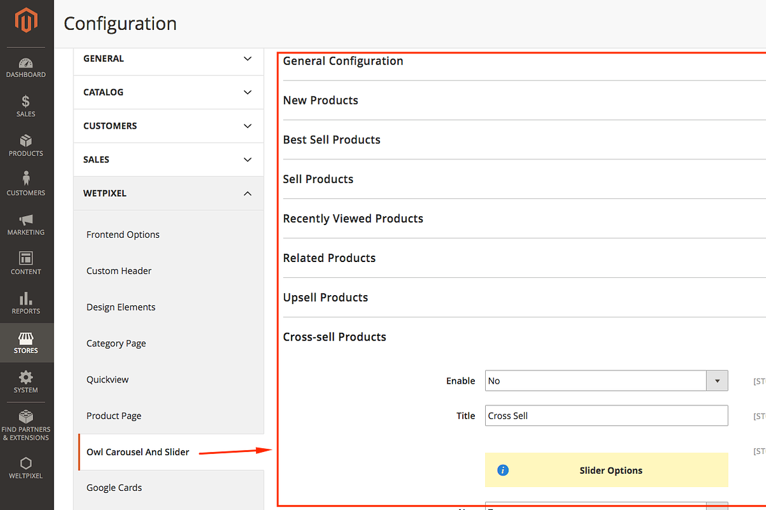Open the Reports bar-chart menu
Image resolution: width=766 pixels, height=510 pixels.
(26, 303)
